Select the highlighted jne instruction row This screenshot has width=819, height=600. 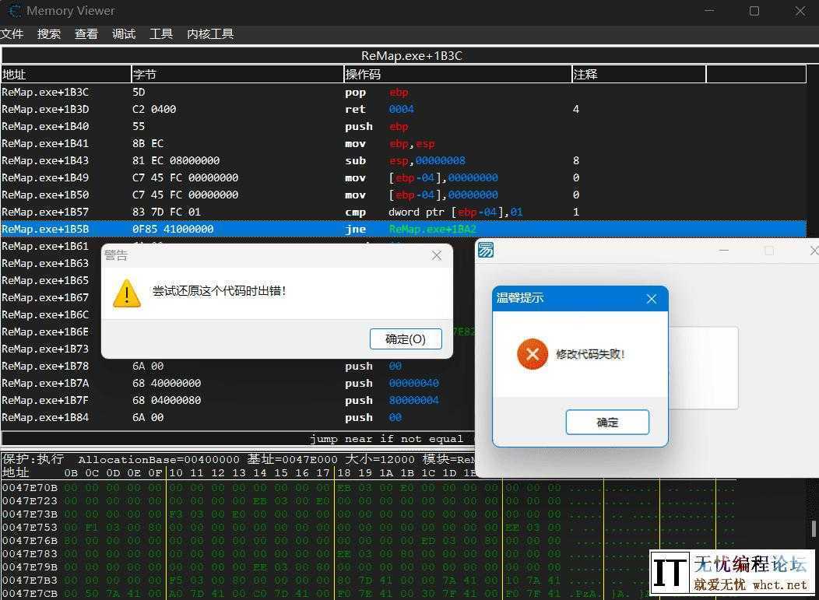234,229
